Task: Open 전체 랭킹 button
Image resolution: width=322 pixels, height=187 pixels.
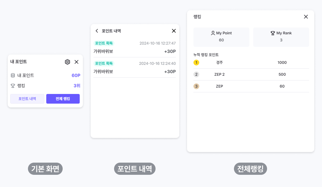Action: click(x=63, y=99)
